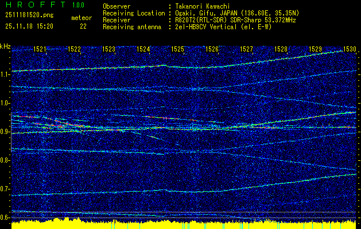Image resolution: width=361 pixels, height=229 pixels.
Task: Click the 1527 time tick label
Action: click(x=246, y=49)
